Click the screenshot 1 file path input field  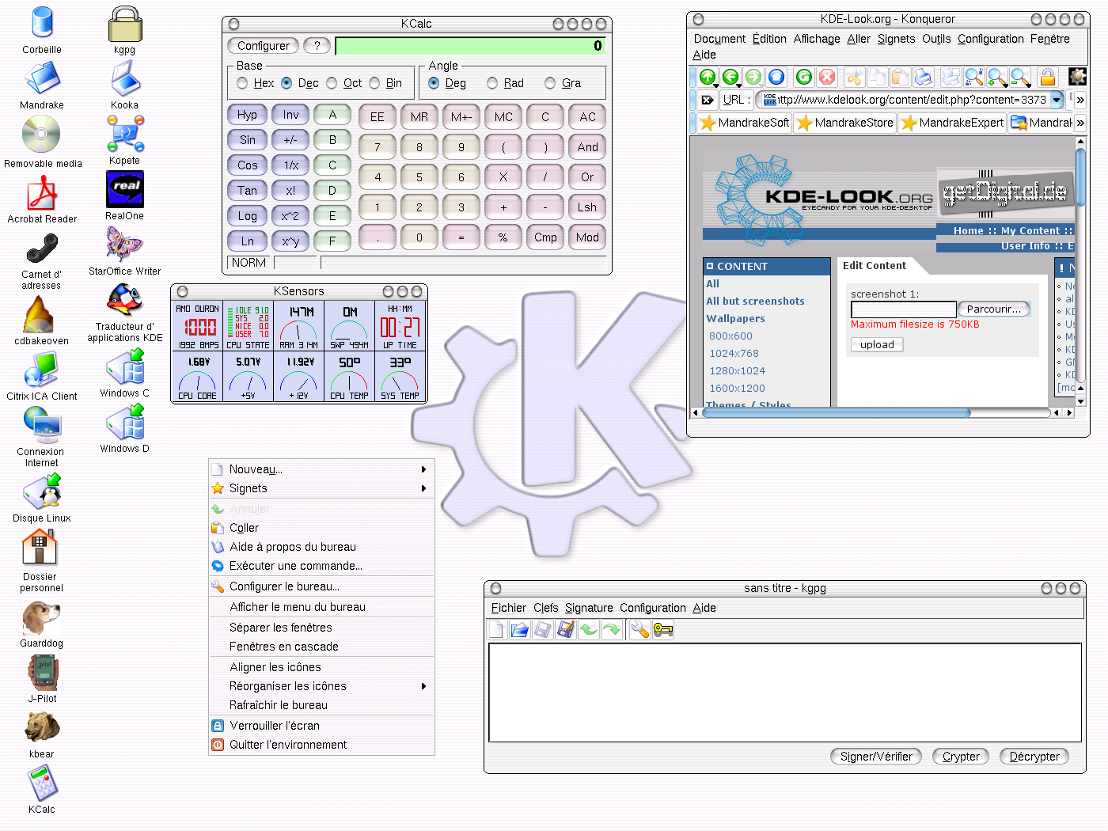click(x=903, y=309)
